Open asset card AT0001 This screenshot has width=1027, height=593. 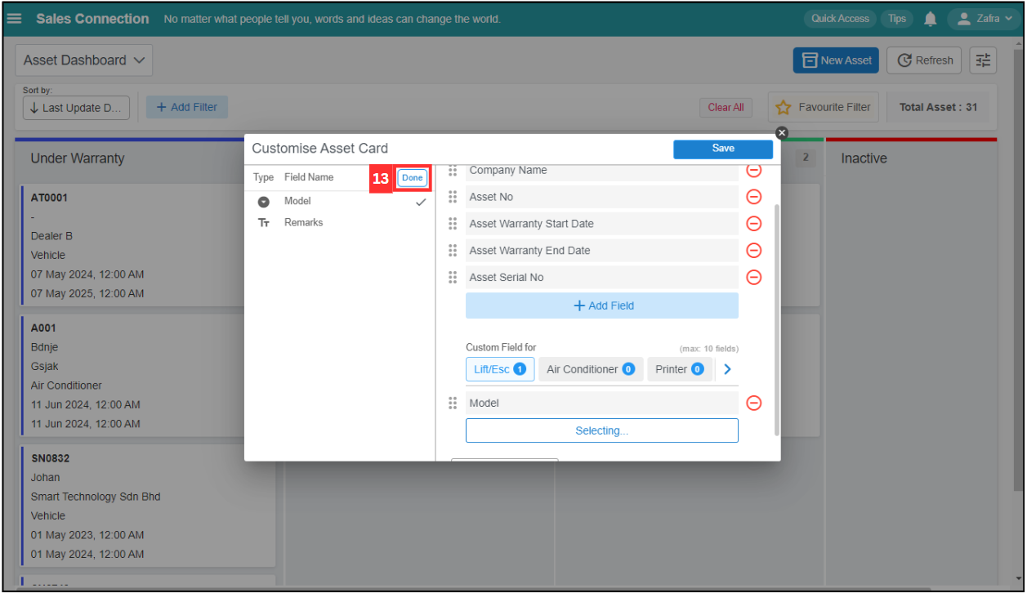click(148, 245)
